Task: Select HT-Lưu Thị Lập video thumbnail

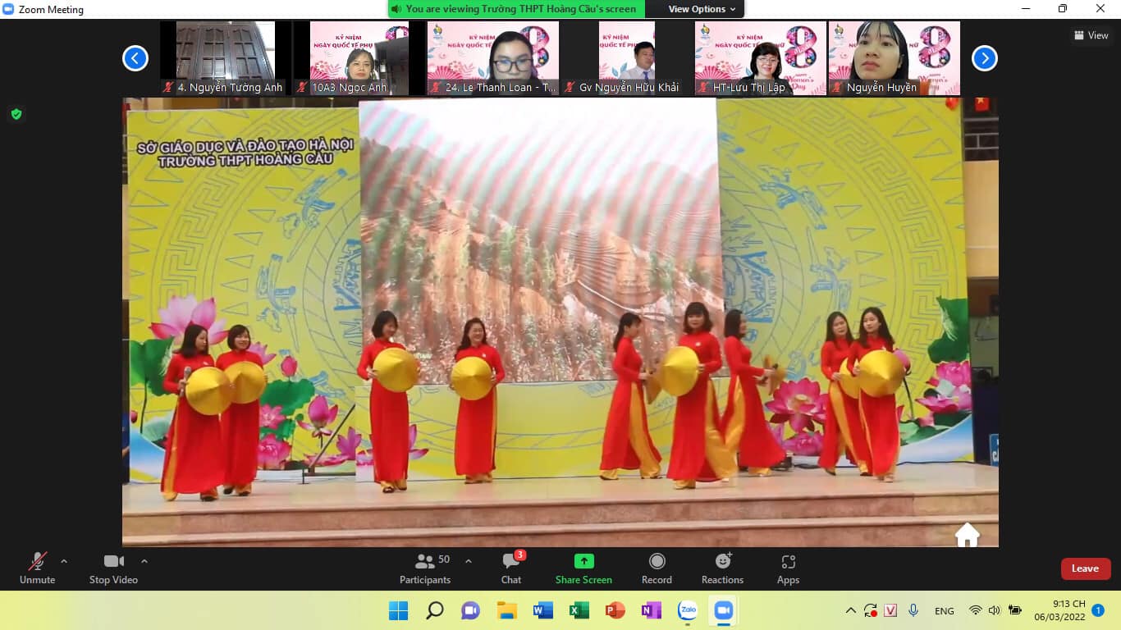Action: [x=761, y=58]
